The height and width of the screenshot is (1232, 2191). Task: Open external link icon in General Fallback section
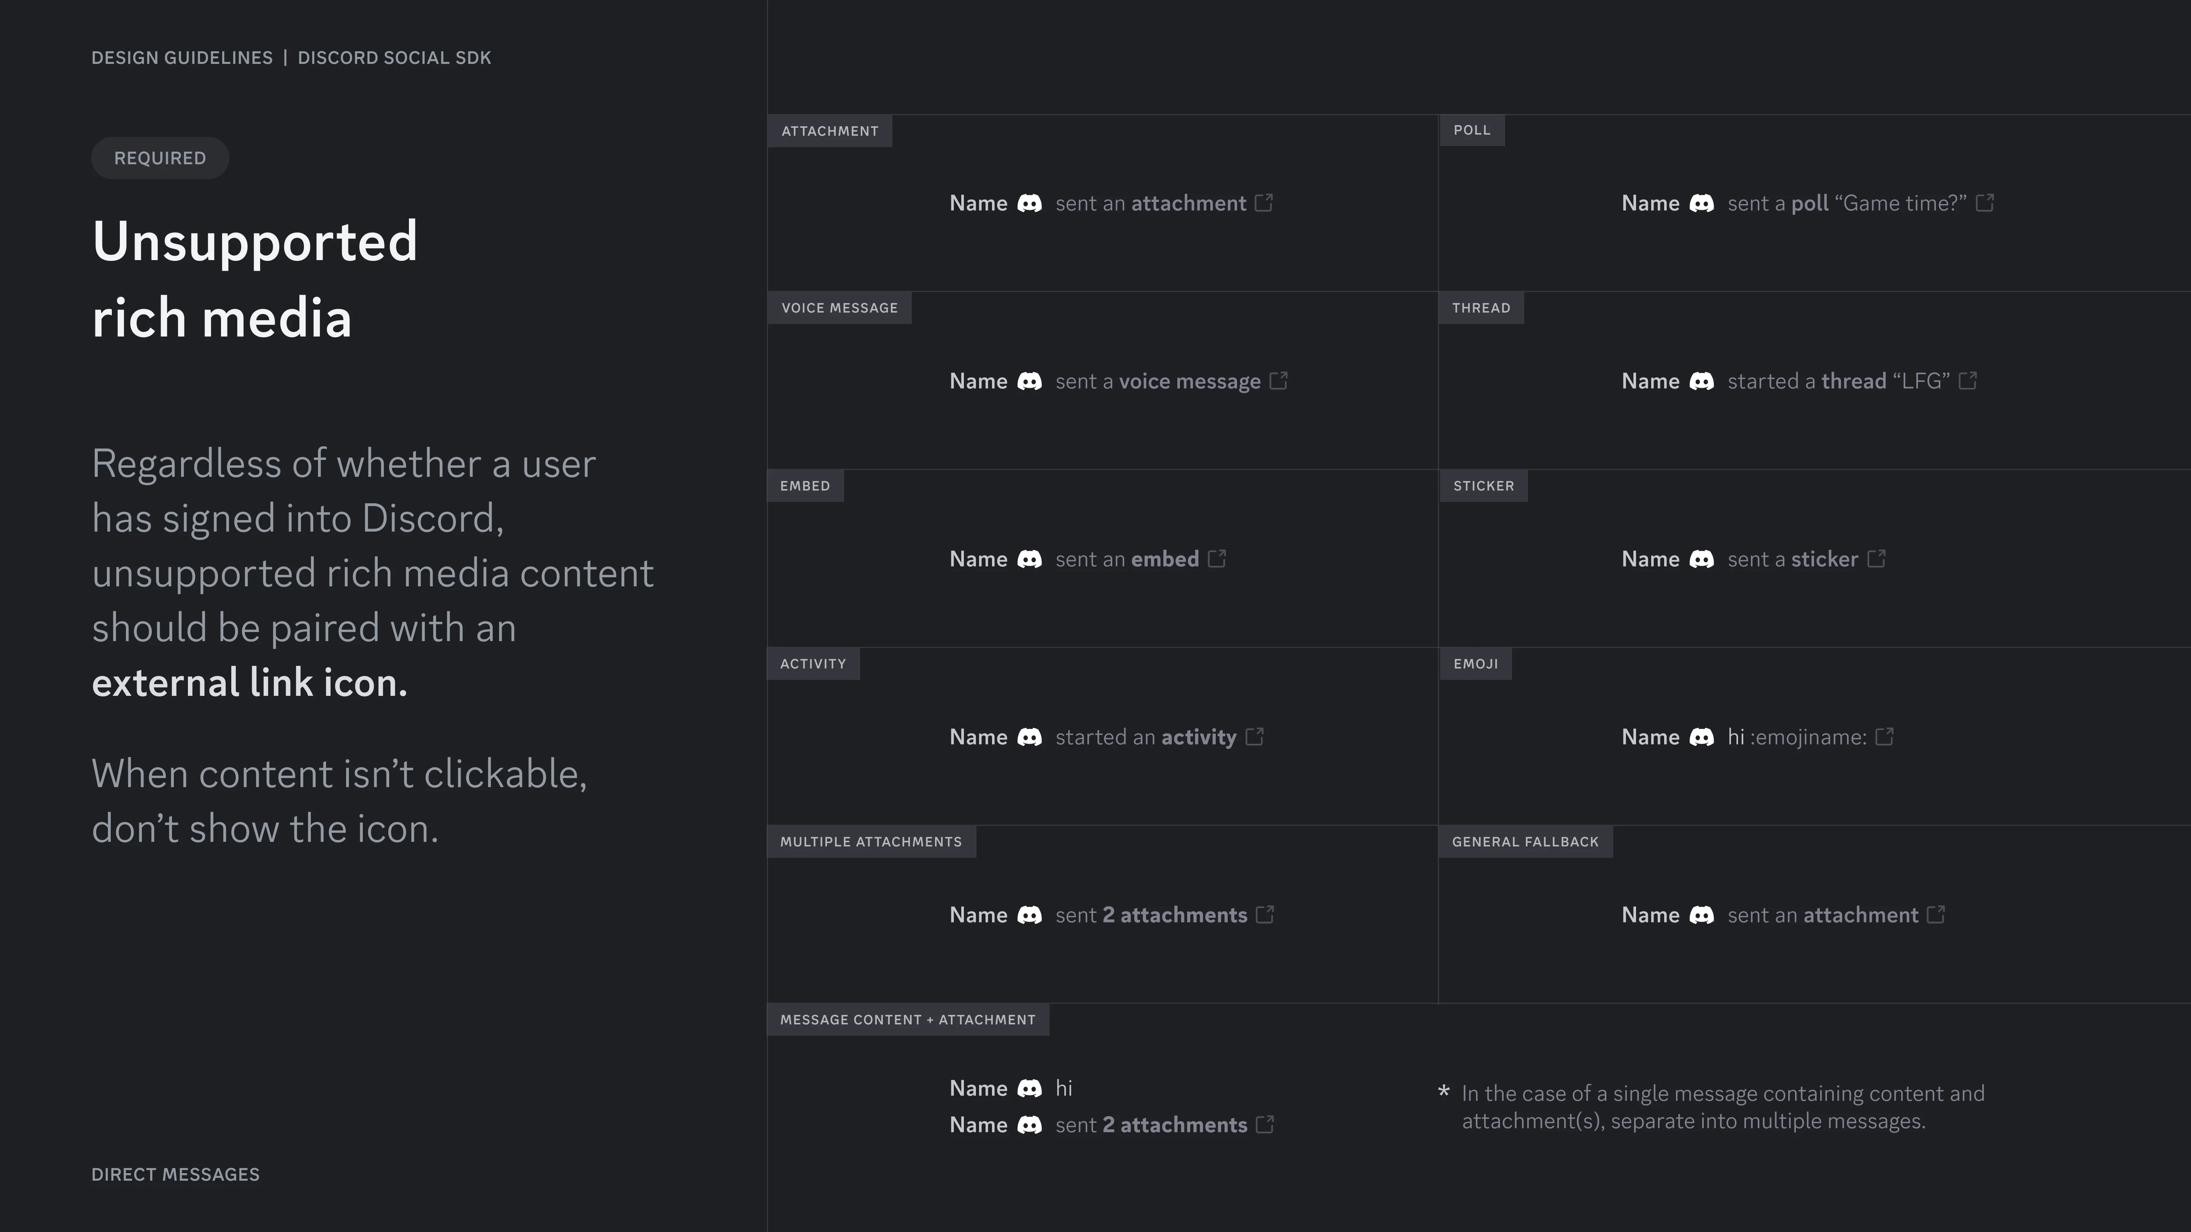point(1936,914)
